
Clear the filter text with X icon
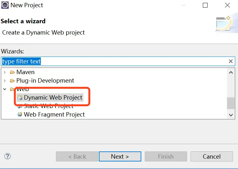coord(231,61)
